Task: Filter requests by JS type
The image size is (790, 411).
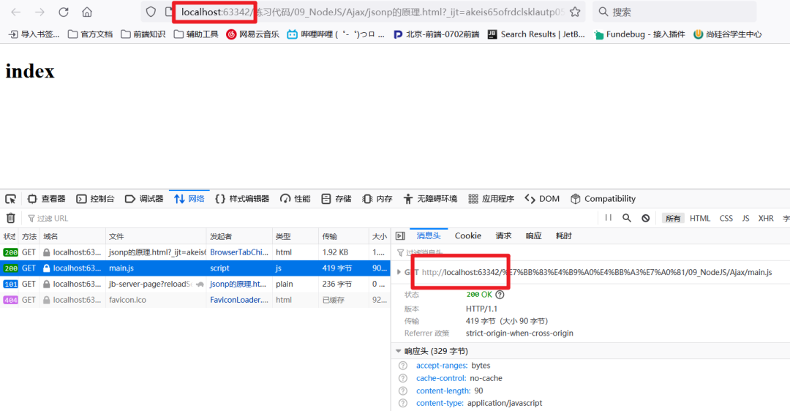Action: click(745, 218)
